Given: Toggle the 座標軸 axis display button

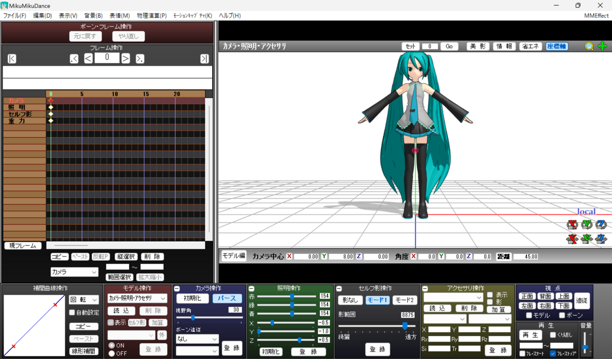Looking at the screenshot, I should click(x=557, y=46).
